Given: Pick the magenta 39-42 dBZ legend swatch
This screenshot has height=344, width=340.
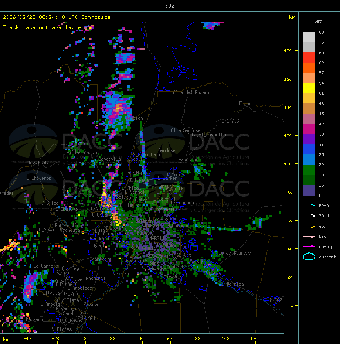Looking at the screenshot, I should (x=309, y=129).
